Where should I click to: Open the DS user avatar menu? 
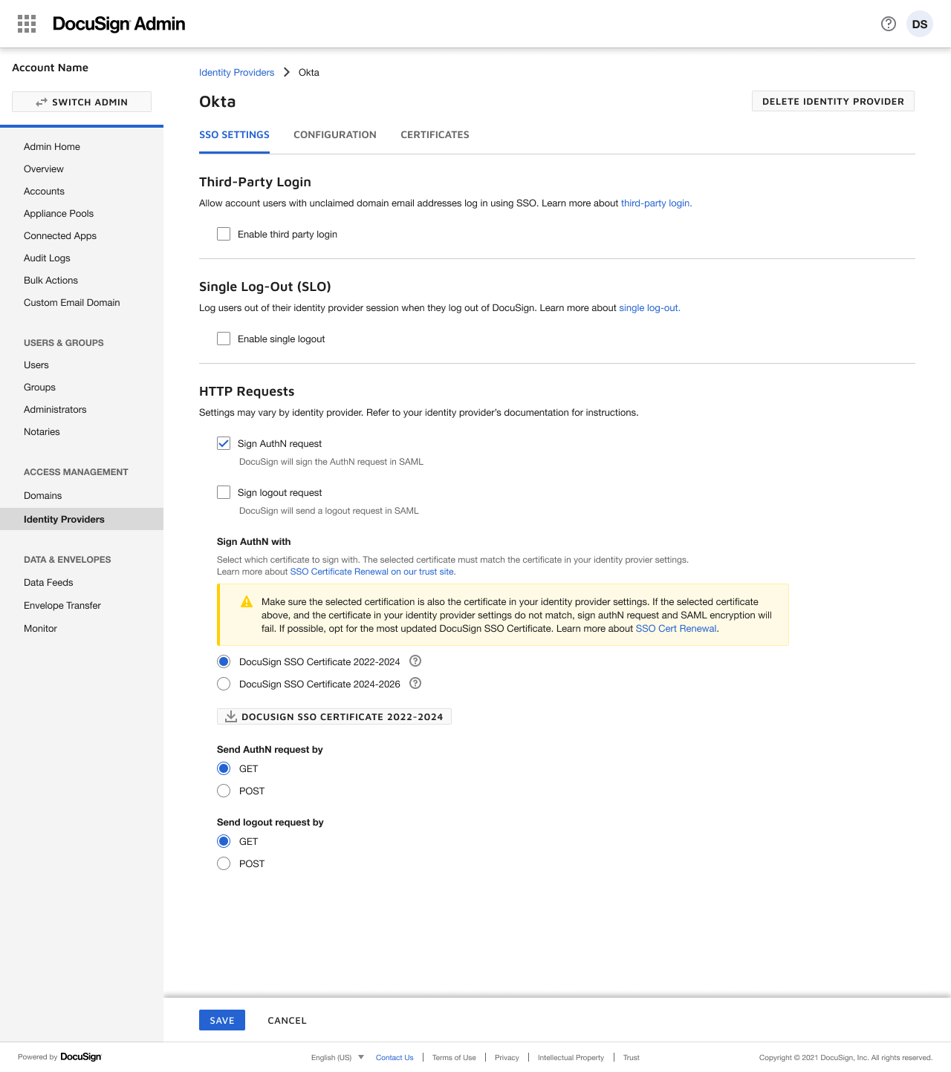(x=919, y=24)
